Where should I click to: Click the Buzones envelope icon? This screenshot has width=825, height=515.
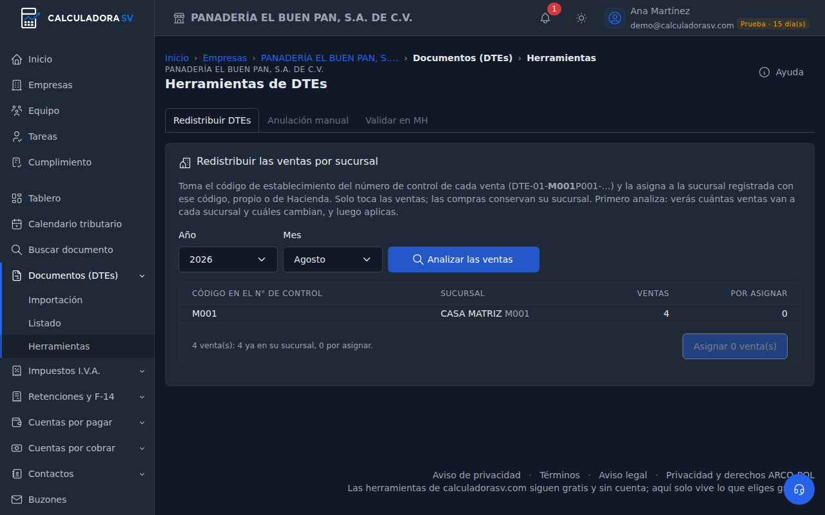(x=17, y=500)
